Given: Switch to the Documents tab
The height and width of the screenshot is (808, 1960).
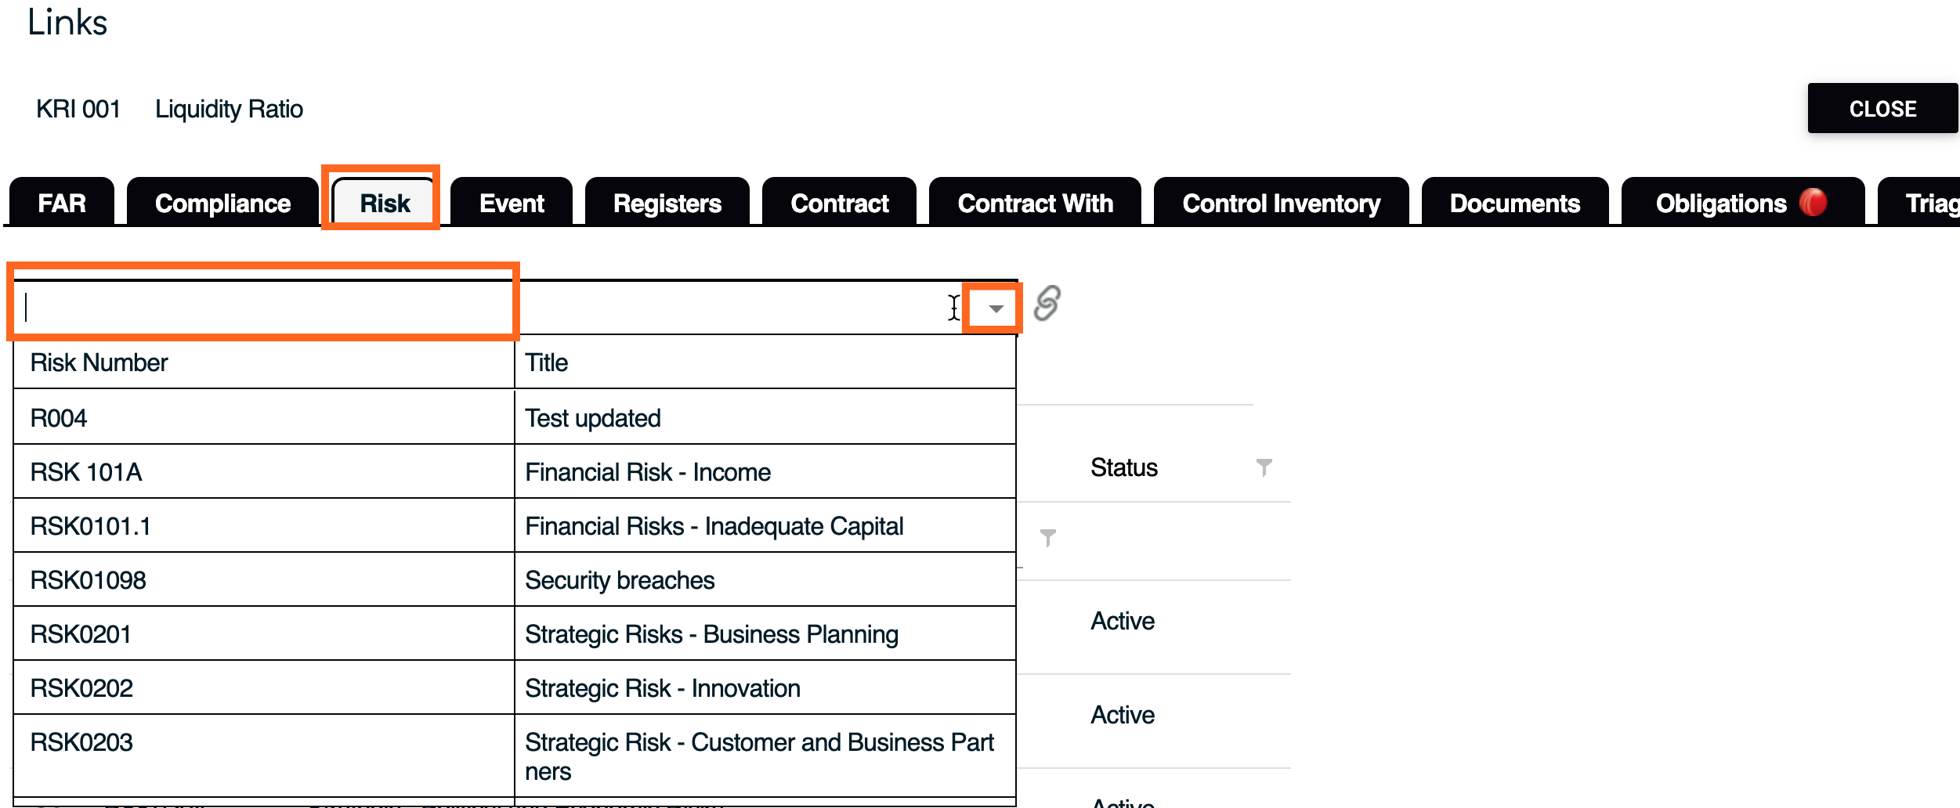Looking at the screenshot, I should tap(1514, 203).
